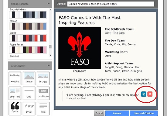Viewport: 167px width, 116px height.
Task: Insert a Social icons block
Action: click(x=29, y=108)
